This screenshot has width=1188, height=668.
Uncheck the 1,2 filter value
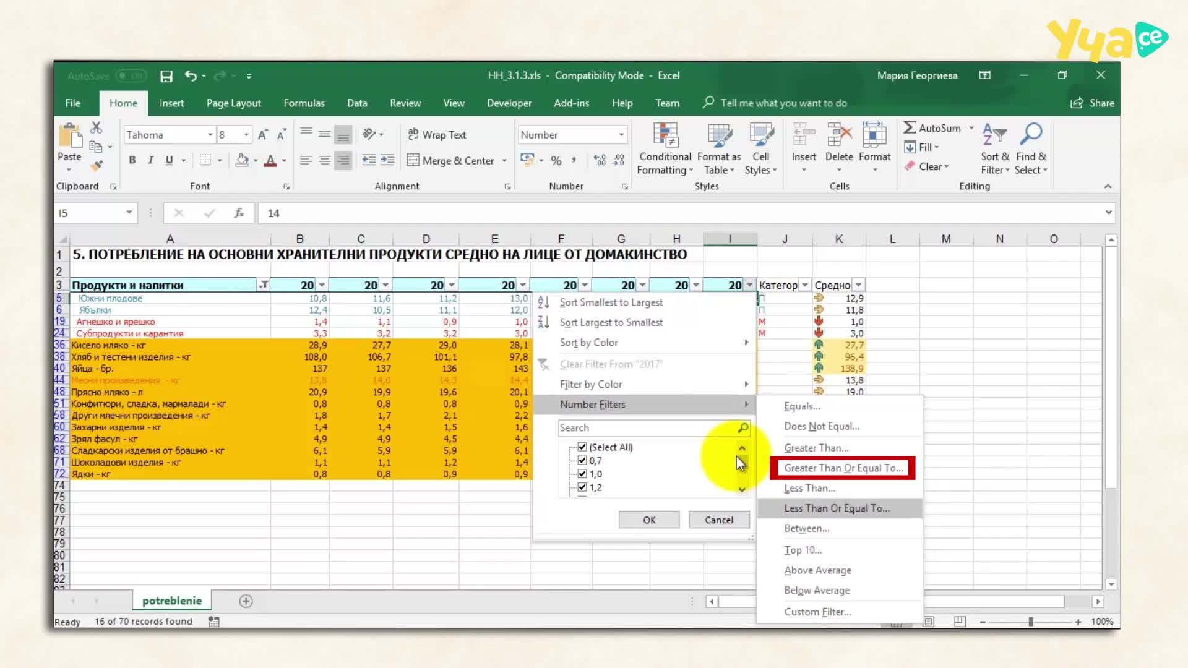(x=582, y=487)
